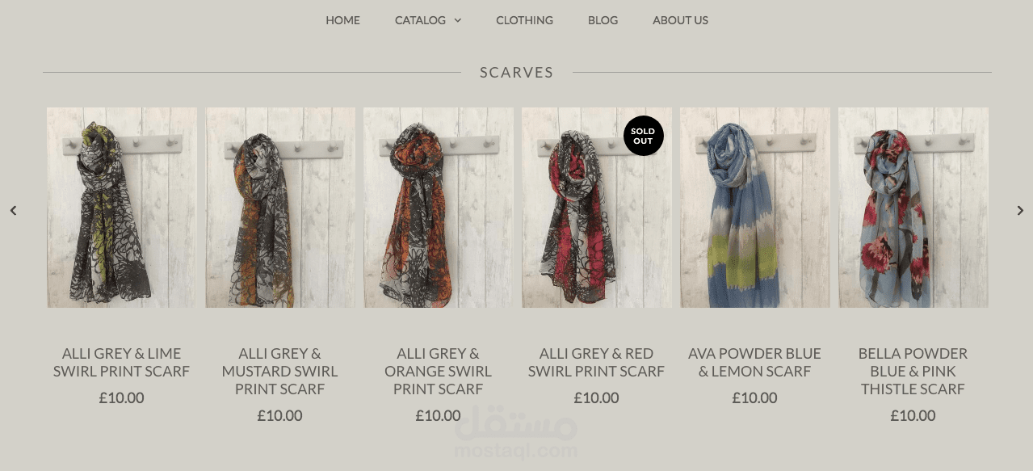Click Alli Grey & Mustard Swirl title

tap(280, 372)
